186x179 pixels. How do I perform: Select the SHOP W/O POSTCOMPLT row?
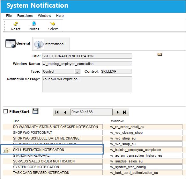pyautogui.click(x=58, y=132)
